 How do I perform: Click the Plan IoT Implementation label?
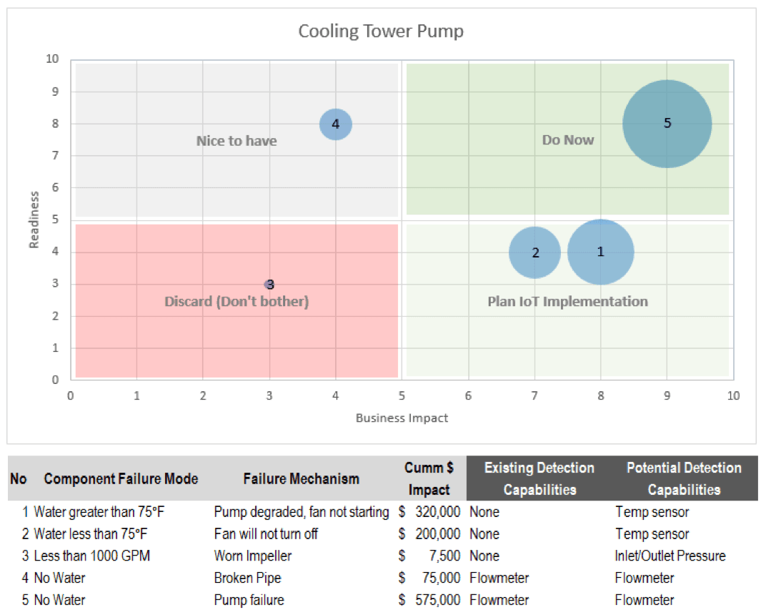(567, 302)
